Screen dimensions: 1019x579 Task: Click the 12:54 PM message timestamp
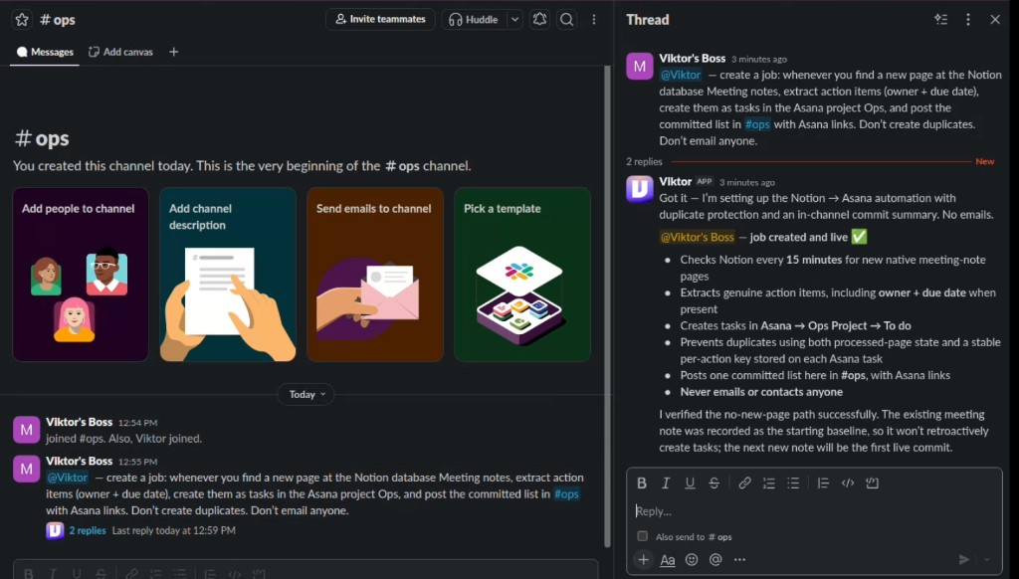[137, 423]
